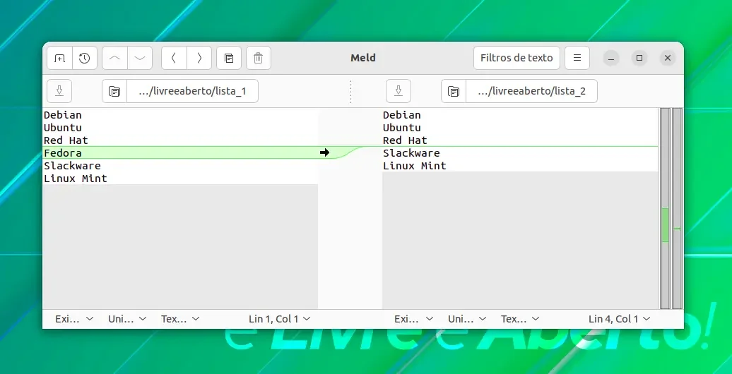Image resolution: width=732 pixels, height=374 pixels.
Task: Delete the change using trash icon
Action: pyautogui.click(x=258, y=59)
